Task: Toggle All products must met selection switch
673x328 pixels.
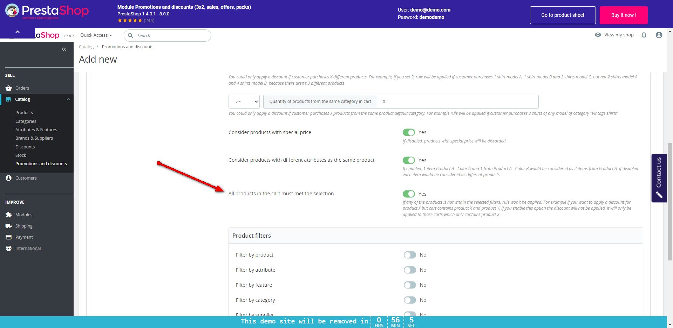Action: pyautogui.click(x=409, y=194)
